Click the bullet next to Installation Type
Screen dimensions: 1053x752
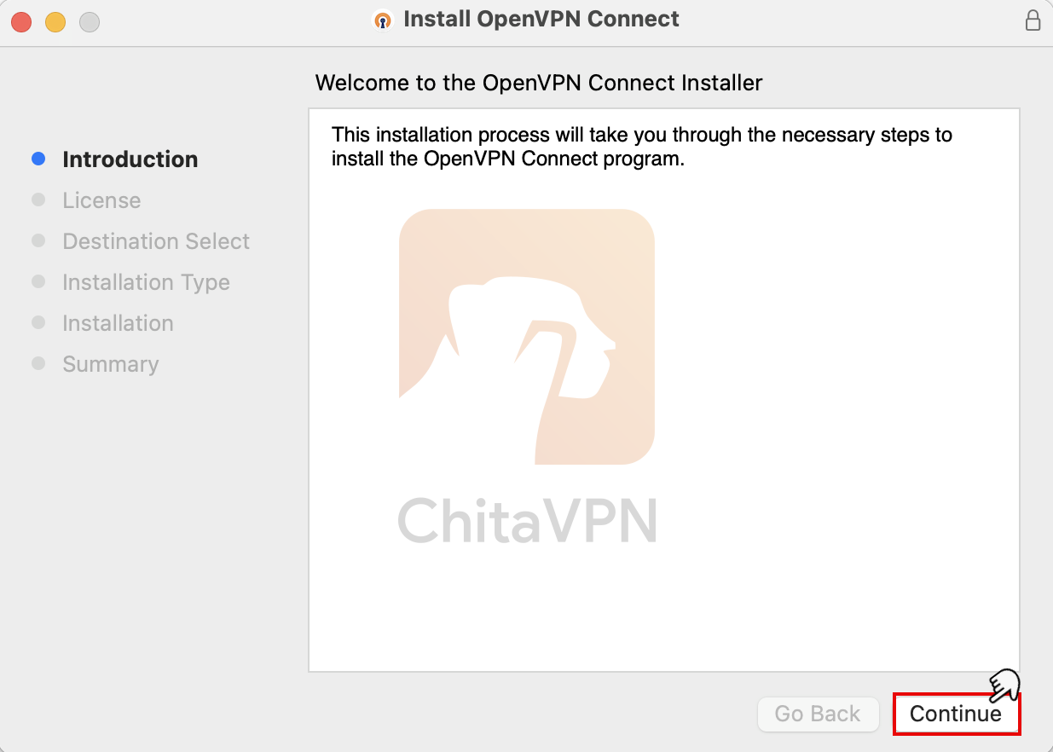coord(38,282)
